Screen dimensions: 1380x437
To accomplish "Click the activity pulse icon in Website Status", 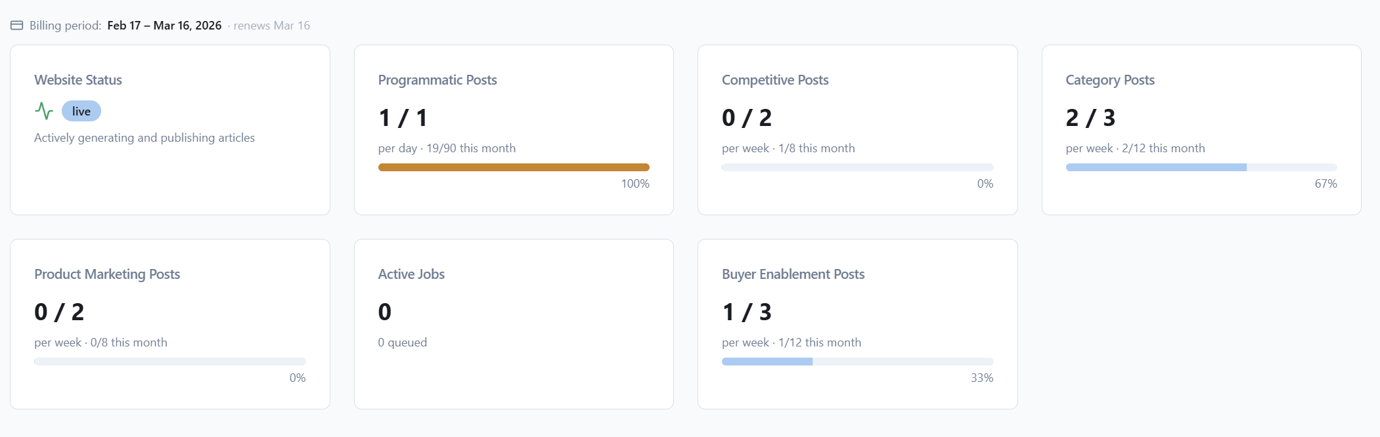I will (x=43, y=111).
